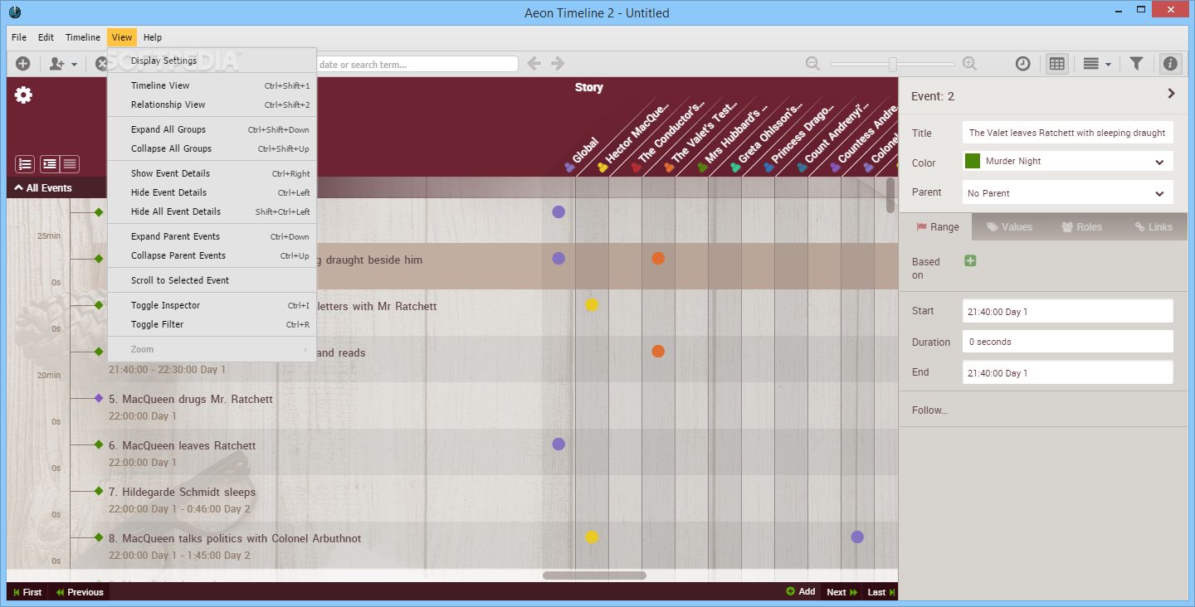Image resolution: width=1195 pixels, height=607 pixels.
Task: Switch to the Links tab
Action: 1153,226
